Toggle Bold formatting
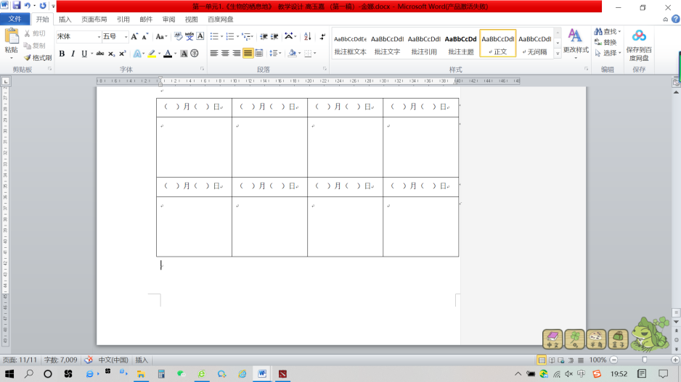The width and height of the screenshot is (681, 382). 62,54
